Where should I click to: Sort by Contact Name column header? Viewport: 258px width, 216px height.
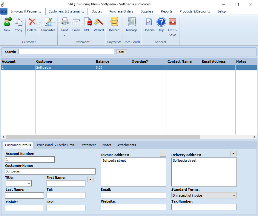pos(184,61)
